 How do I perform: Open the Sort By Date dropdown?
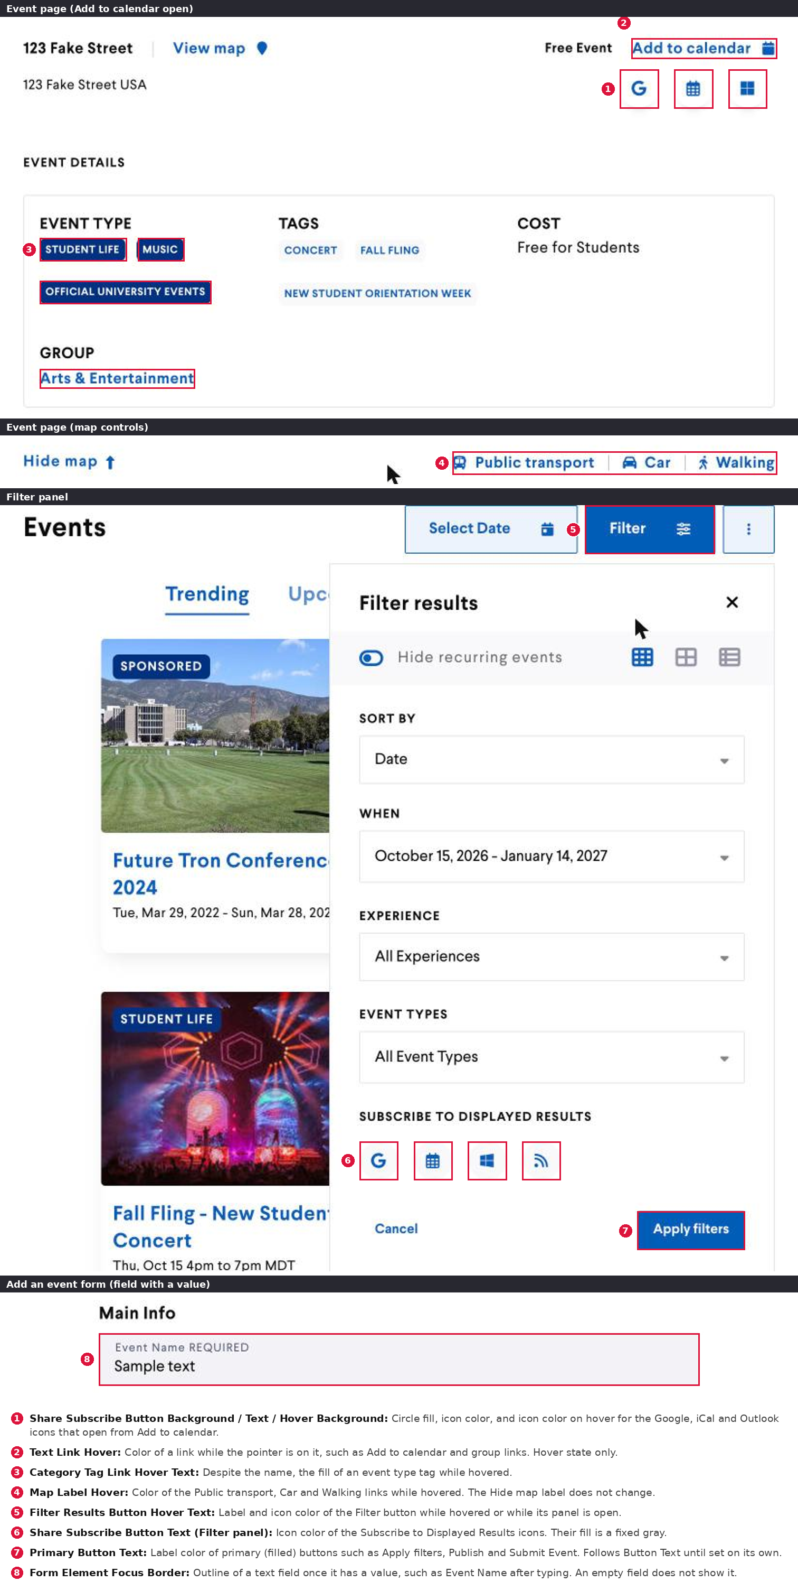552,760
